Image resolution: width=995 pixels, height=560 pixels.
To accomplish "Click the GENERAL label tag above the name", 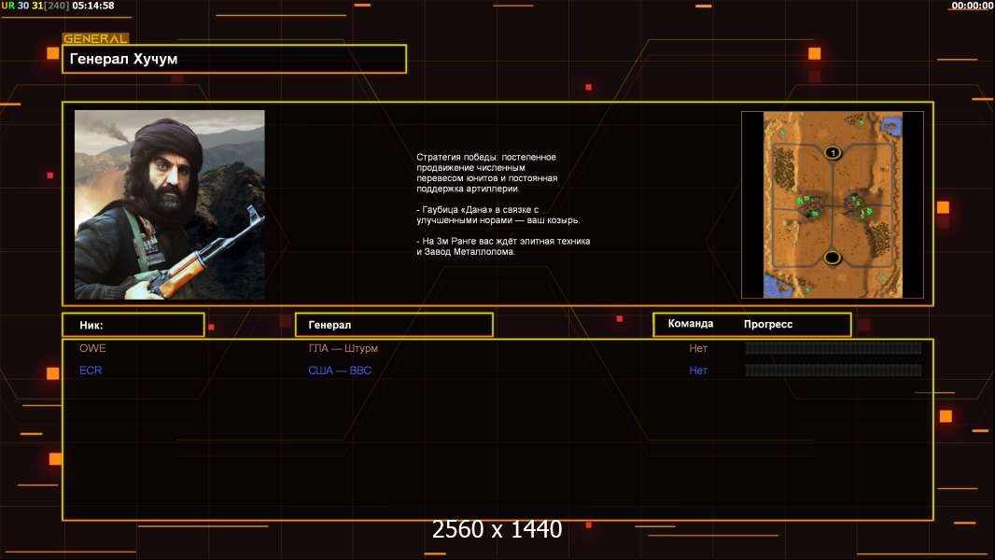I will click(95, 38).
